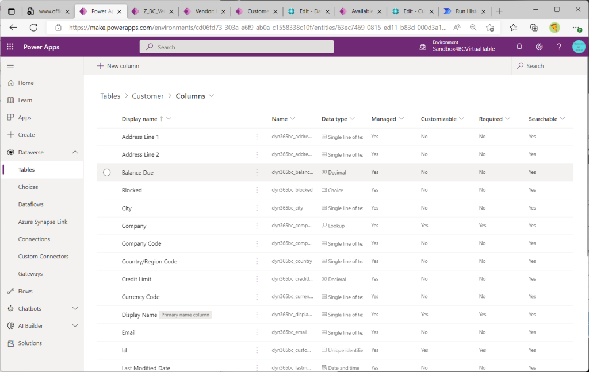This screenshot has width=589, height=372.
Task: Open Create in left navigation
Action: click(26, 135)
